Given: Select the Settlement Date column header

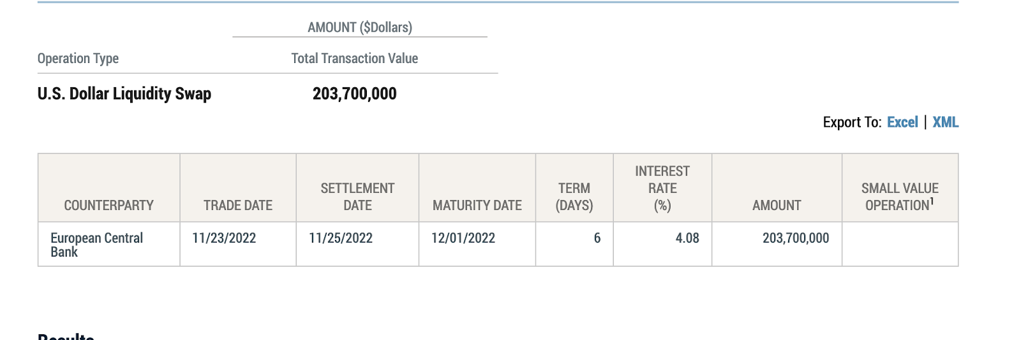Looking at the screenshot, I should (x=357, y=197).
